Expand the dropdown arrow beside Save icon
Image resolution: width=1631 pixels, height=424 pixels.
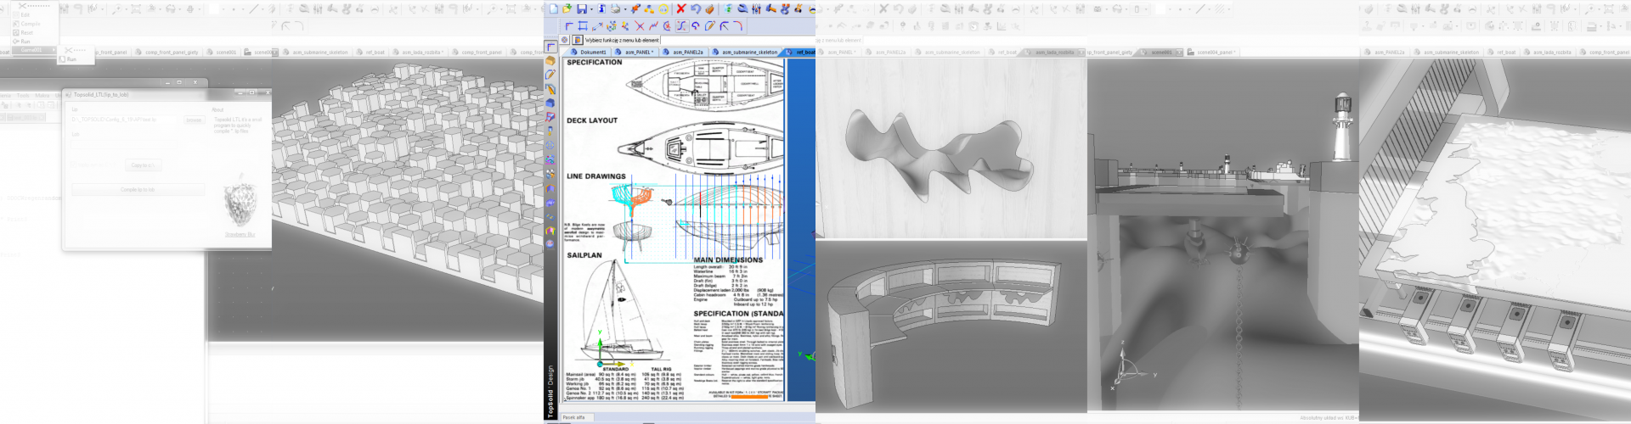(x=590, y=9)
